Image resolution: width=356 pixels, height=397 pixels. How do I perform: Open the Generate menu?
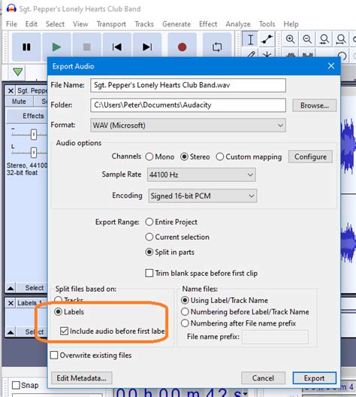176,24
